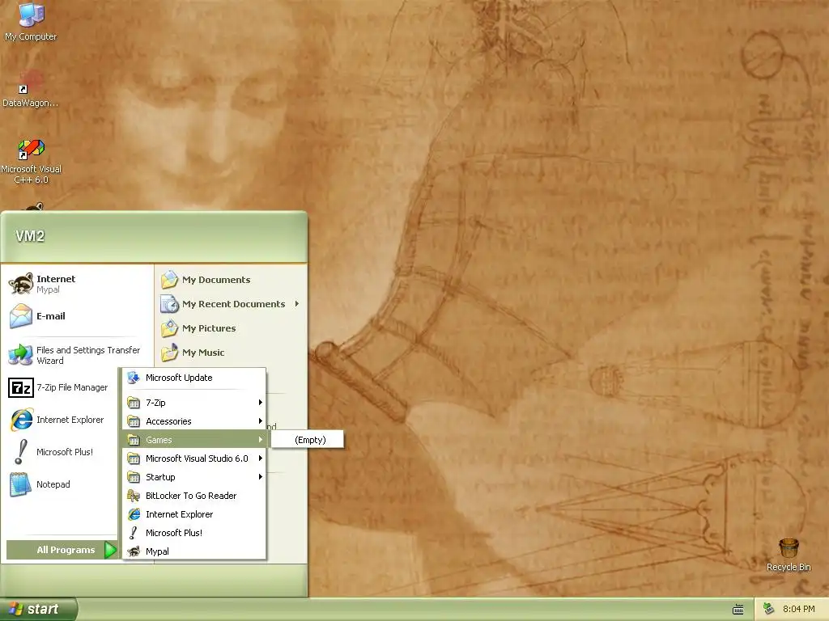The image size is (829, 621).
Task: Click the E-mail envelope icon
Action: click(21, 316)
